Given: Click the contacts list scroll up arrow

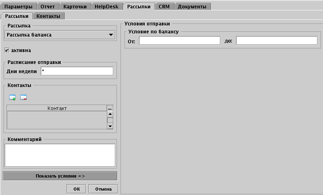Looking at the screenshot, I should pos(110,114).
